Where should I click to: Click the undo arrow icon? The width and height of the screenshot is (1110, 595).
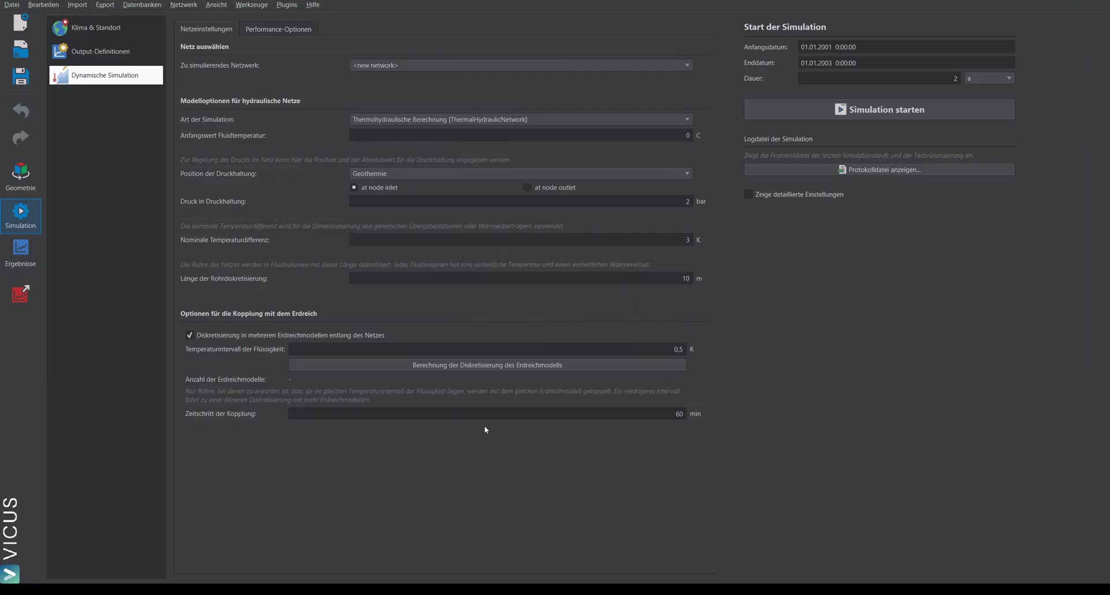point(21,110)
